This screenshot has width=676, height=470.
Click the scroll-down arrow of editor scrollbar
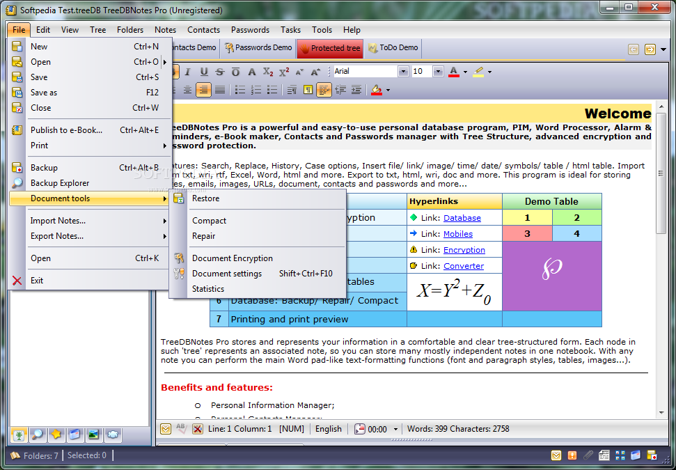point(661,413)
